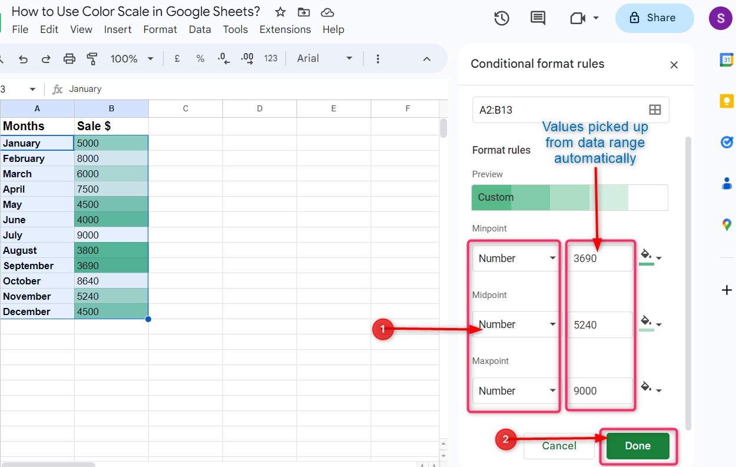Pick the Minpoint fill color
The image size is (736, 467).
(x=651, y=257)
